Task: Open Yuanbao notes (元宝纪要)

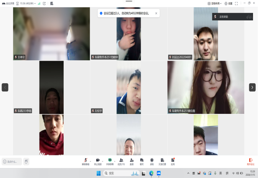Action: point(162,160)
